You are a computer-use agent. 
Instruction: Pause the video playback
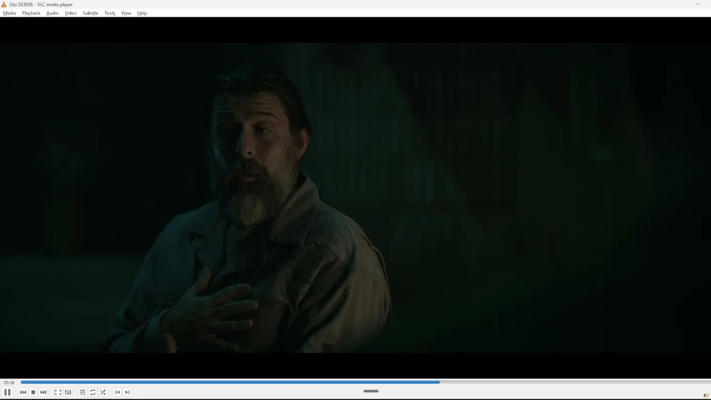(7, 392)
